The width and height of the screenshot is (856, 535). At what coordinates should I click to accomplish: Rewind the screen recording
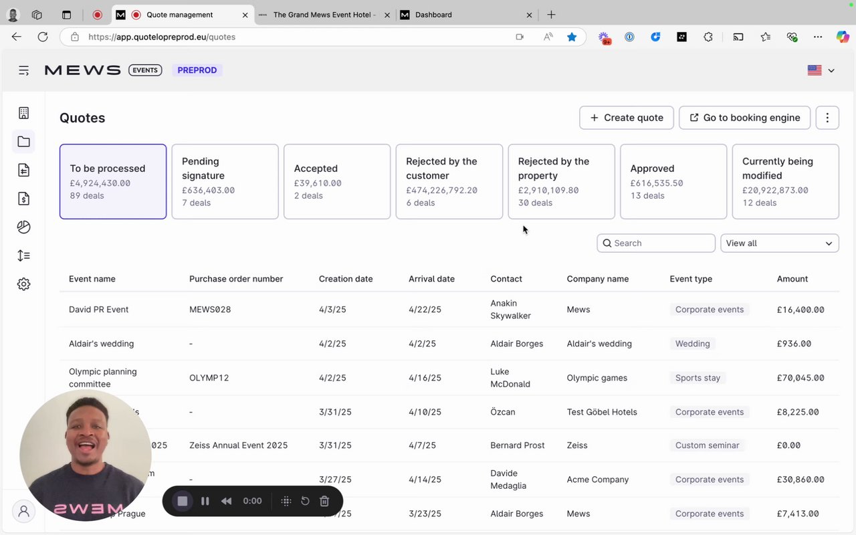click(227, 501)
